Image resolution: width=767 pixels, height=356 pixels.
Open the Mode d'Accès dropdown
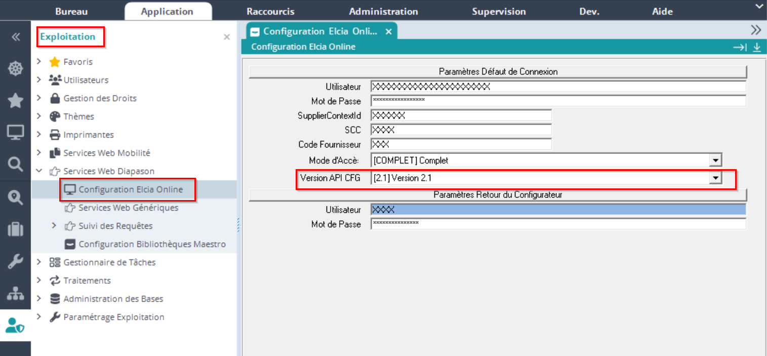coord(715,161)
